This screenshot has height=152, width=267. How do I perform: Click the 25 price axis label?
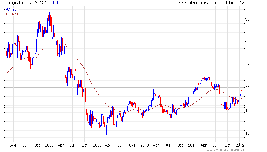247,65
